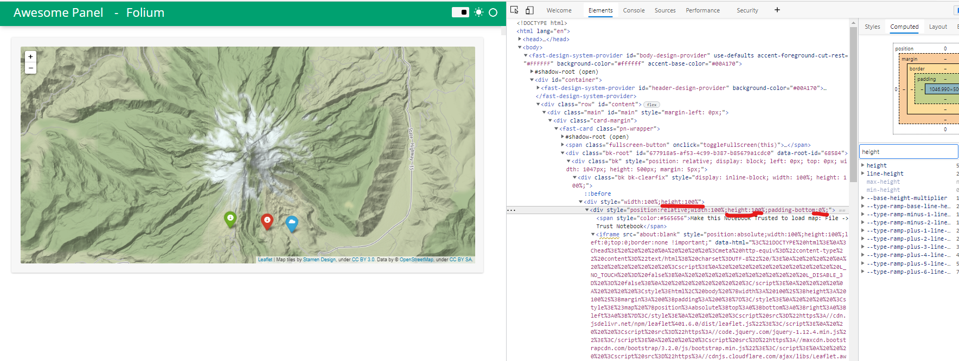Image resolution: width=959 pixels, height=361 pixels.
Task: Open the Console tab
Action: (634, 10)
